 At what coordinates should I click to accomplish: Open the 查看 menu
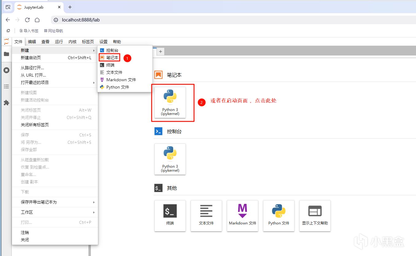45,42
